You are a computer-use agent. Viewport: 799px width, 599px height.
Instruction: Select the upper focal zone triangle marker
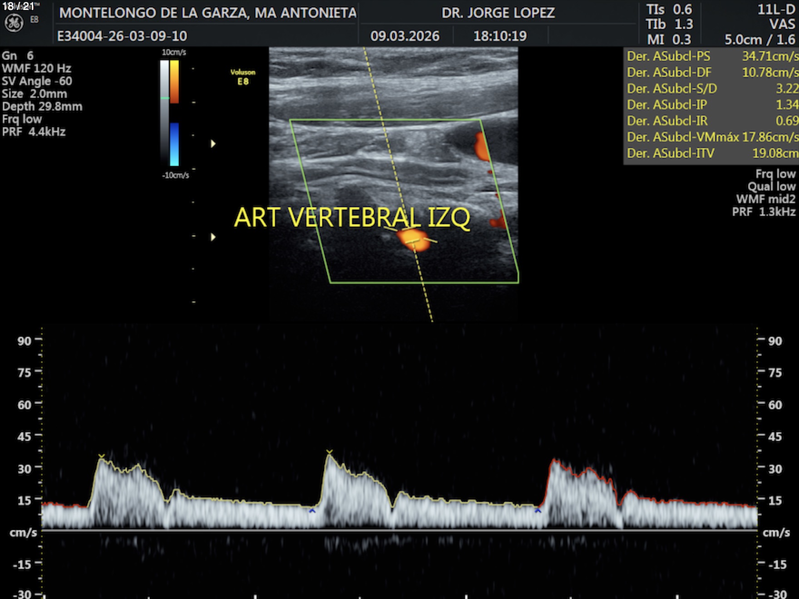click(x=213, y=144)
